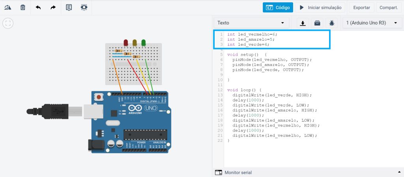This screenshot has height=177, width=404.
Task: Select the red LED on breadboard
Action: point(126,43)
